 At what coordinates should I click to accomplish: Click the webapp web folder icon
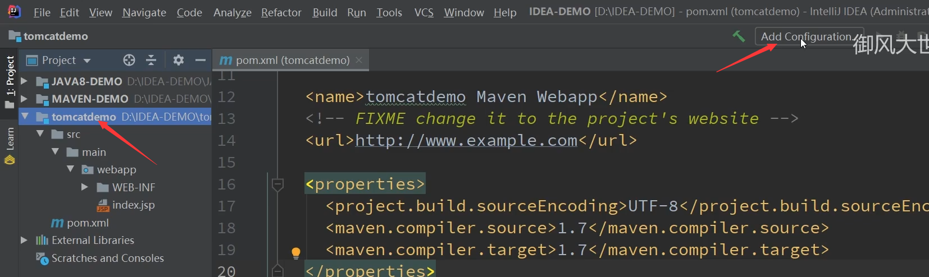pyautogui.click(x=88, y=169)
